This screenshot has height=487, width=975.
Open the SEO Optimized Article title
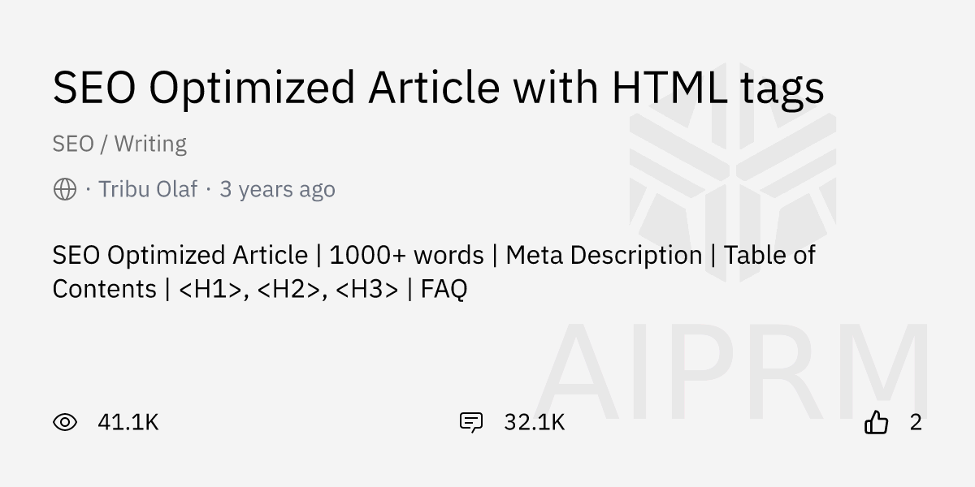coord(438,88)
